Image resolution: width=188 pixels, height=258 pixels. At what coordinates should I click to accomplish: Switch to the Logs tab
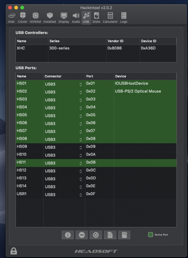(x=123, y=18)
